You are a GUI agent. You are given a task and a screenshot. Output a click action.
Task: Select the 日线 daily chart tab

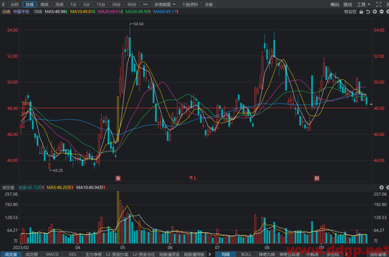pyautogui.click(x=30, y=5)
